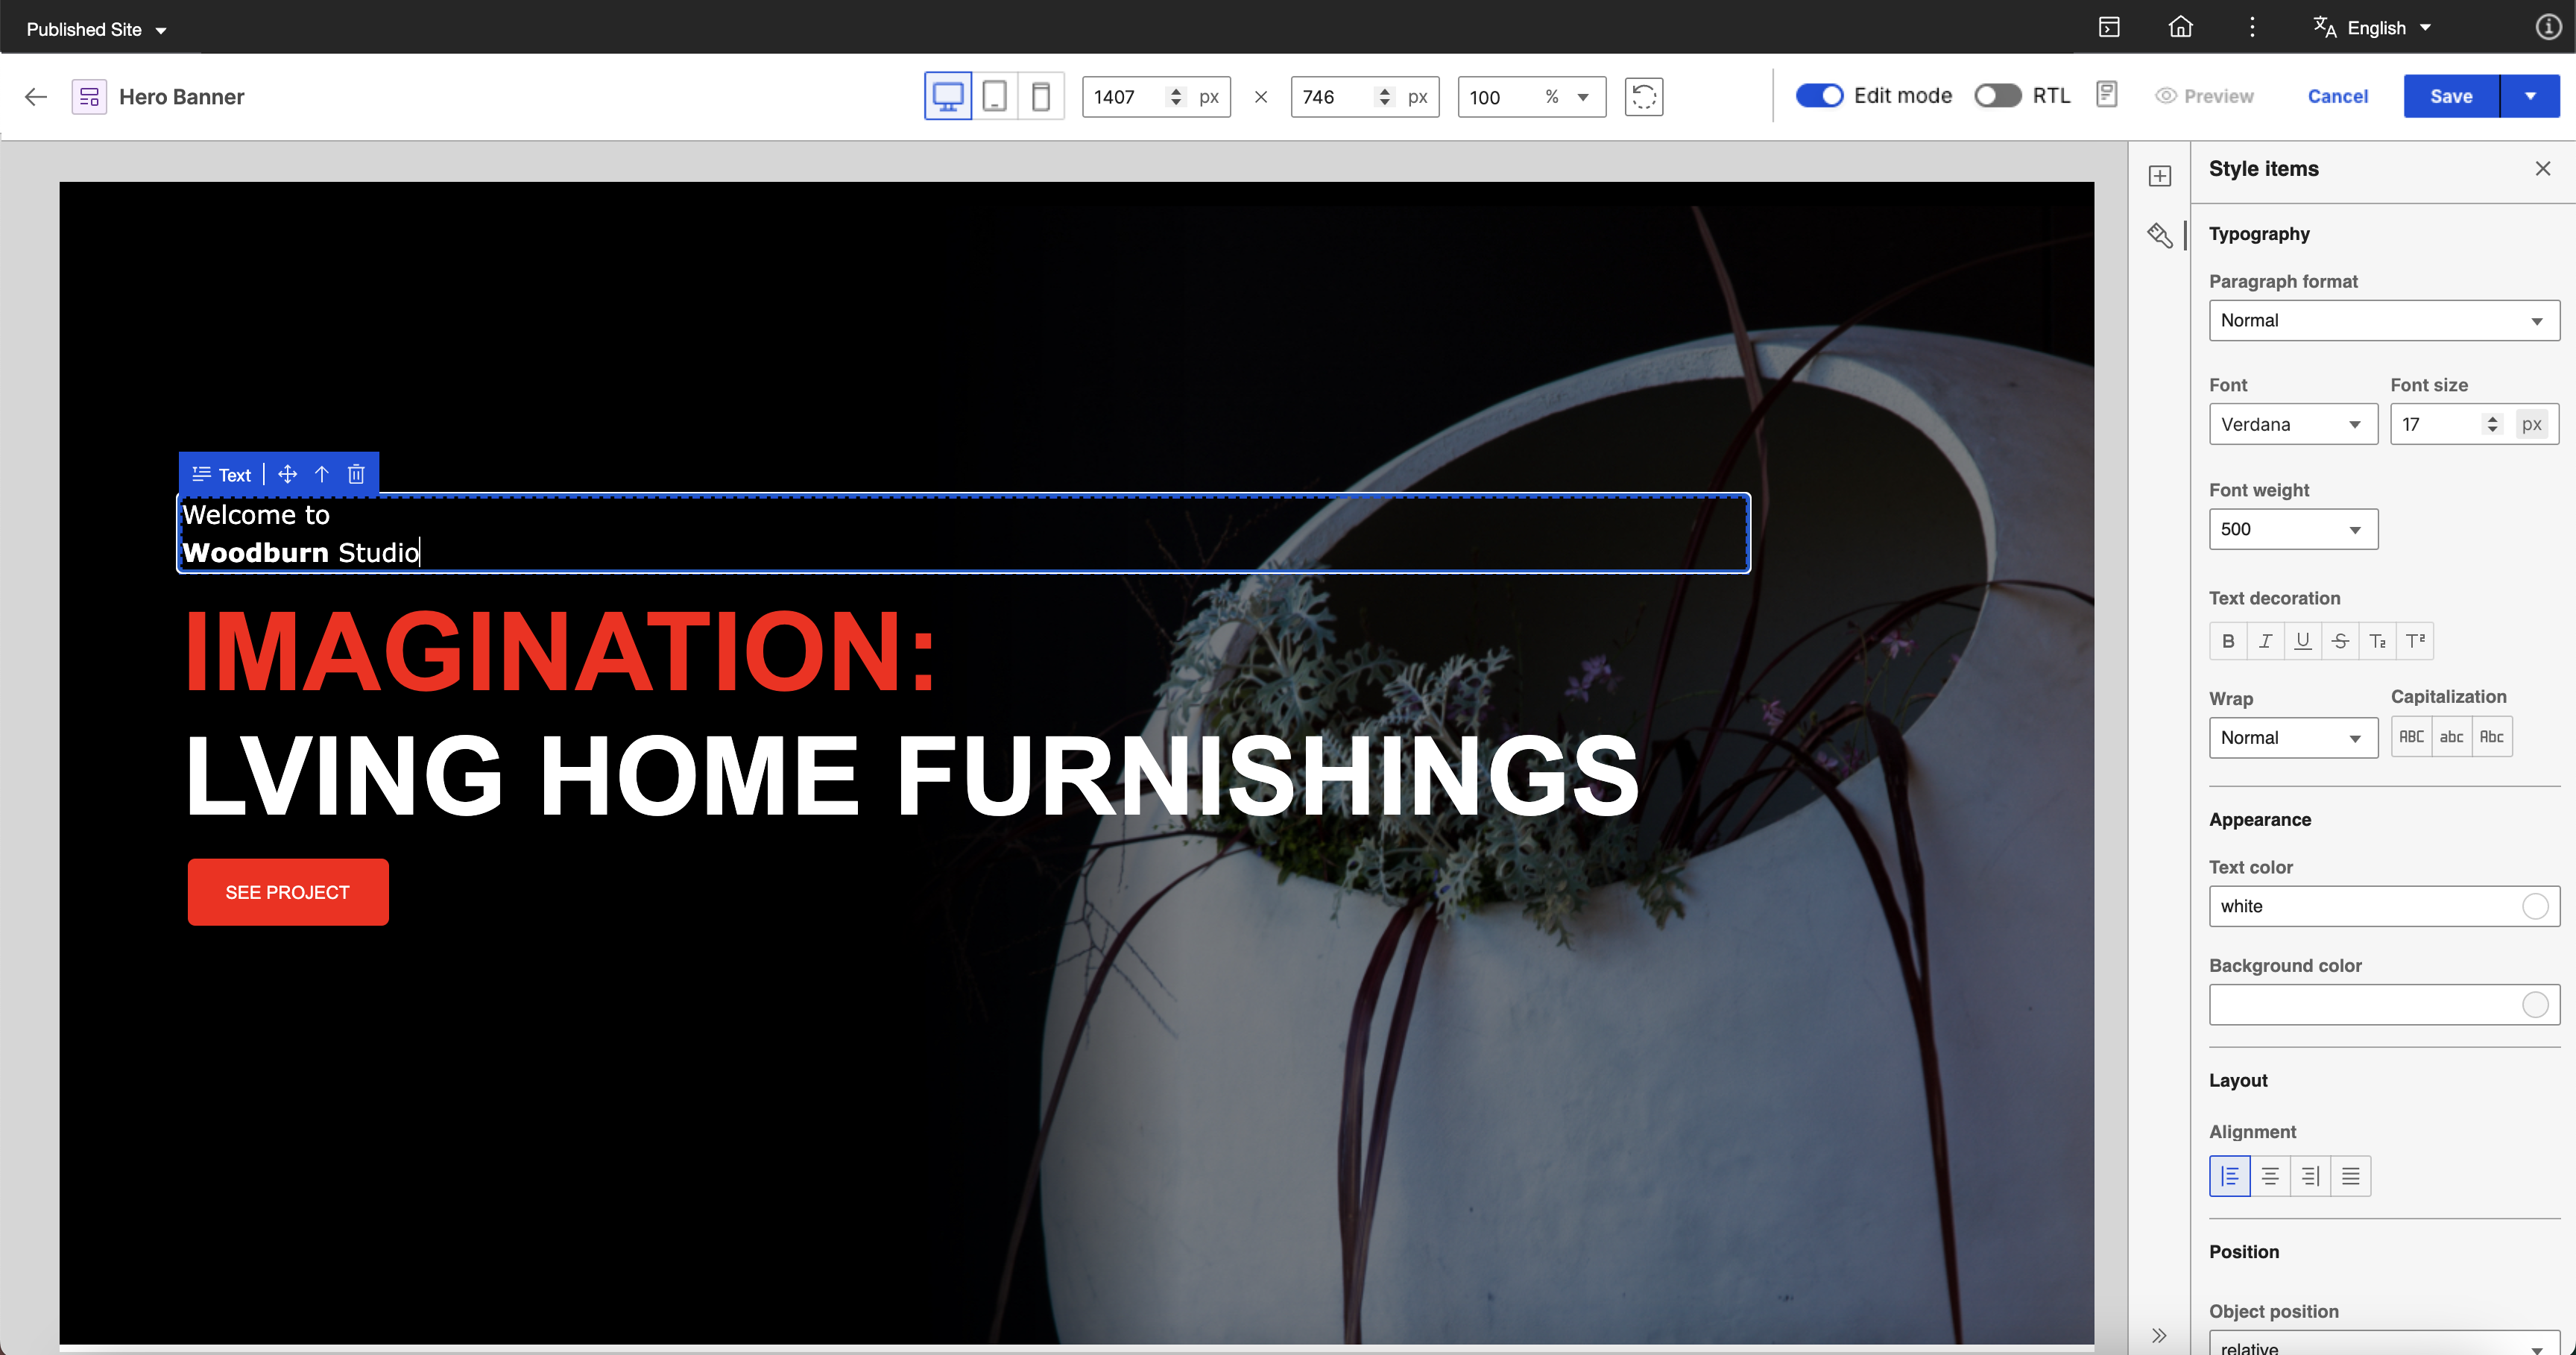
Task: Open the zoom percent dropdown
Action: 1583,97
